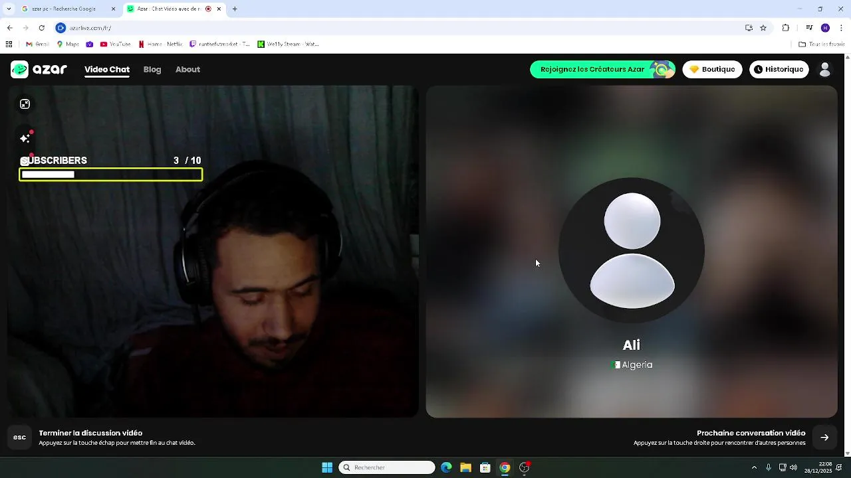Open the layout switch icon above webcam

click(x=25, y=104)
